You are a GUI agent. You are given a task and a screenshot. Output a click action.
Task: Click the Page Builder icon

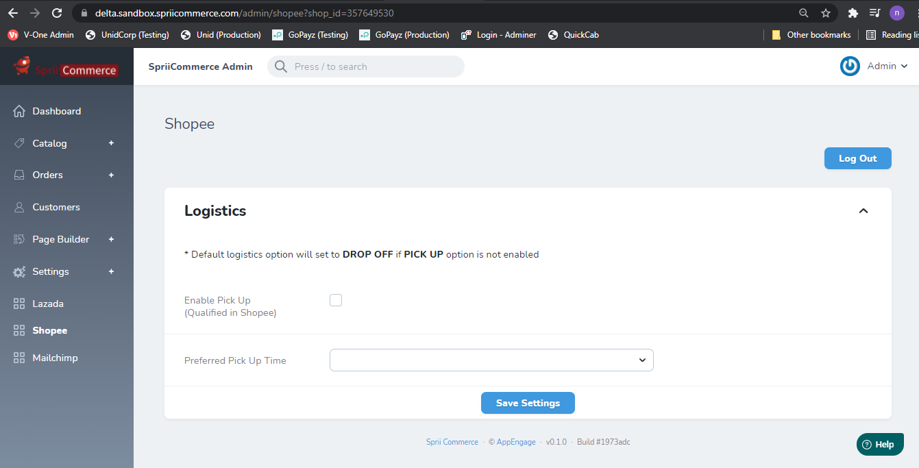tap(19, 239)
